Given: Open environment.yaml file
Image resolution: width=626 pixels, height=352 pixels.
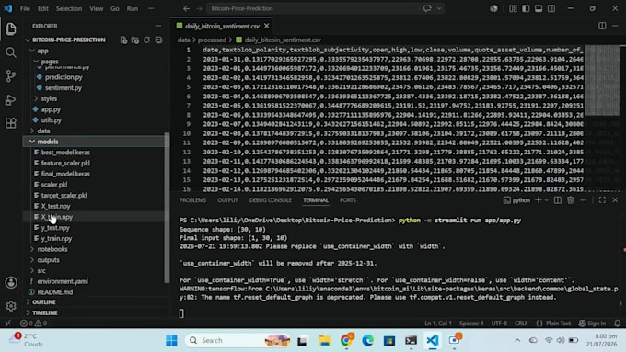Looking at the screenshot, I should click(x=63, y=281).
